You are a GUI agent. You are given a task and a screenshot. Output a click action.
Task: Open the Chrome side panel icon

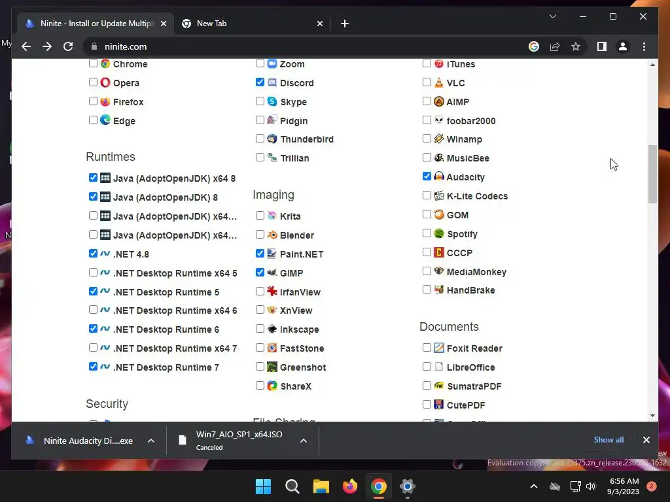click(602, 46)
